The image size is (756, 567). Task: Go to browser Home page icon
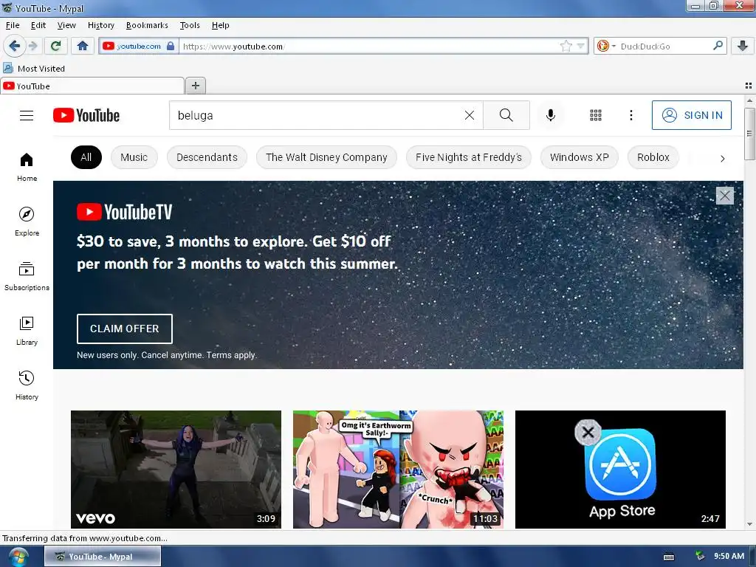pos(83,47)
